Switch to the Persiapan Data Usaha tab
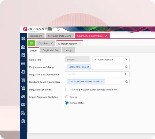The image size is (155, 139). click(x=60, y=36)
